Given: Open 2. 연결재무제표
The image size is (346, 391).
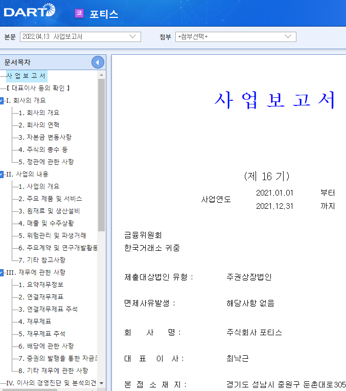Looking at the screenshot, I should point(41,297).
